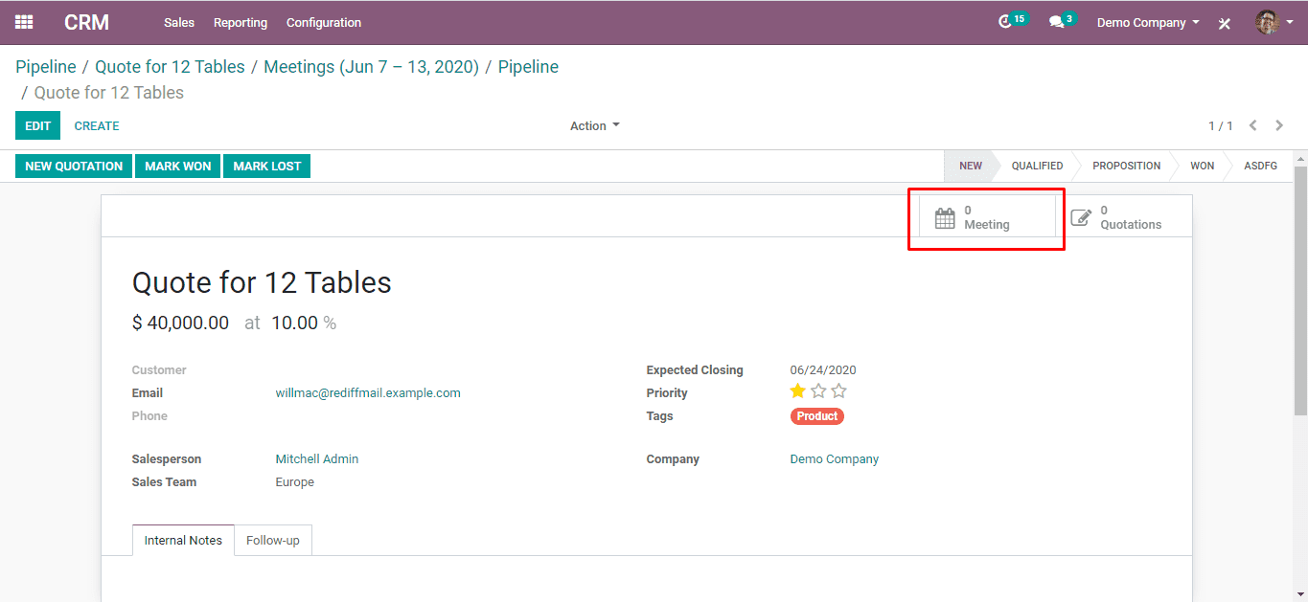The image size is (1308, 602).
Task: Click the pager 1 / 1 counter
Action: click(1220, 125)
